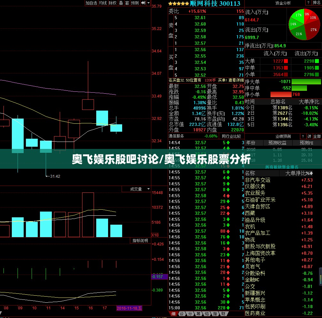
Task: Click the 14:56 tick with 88 up arrow
Action: pos(206,231)
